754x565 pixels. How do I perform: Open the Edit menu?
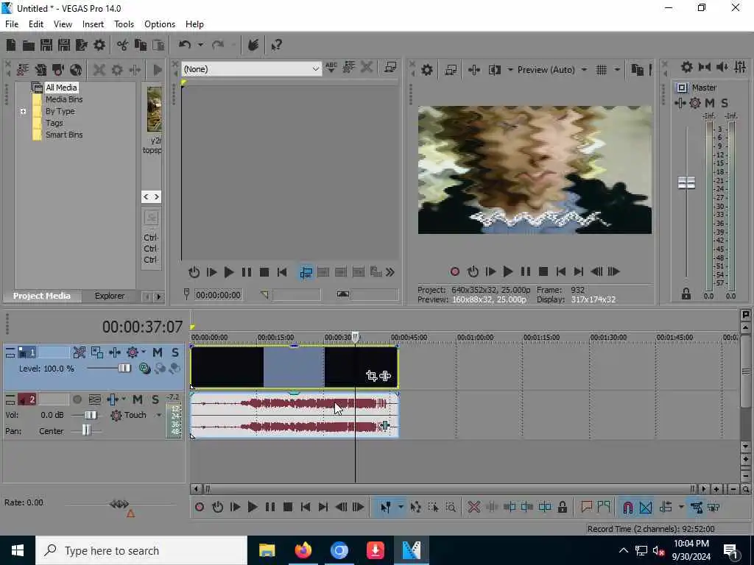coord(36,24)
